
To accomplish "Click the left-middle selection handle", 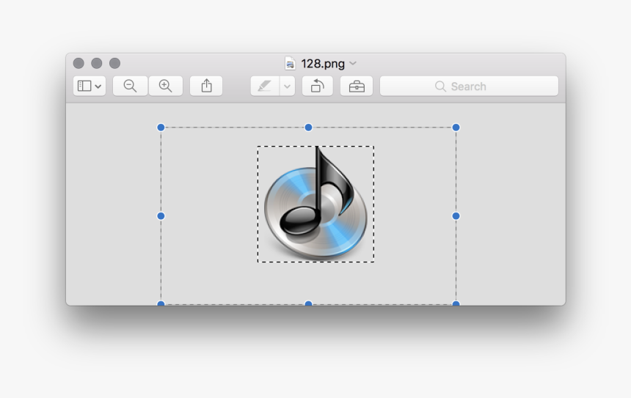I will coord(161,216).
